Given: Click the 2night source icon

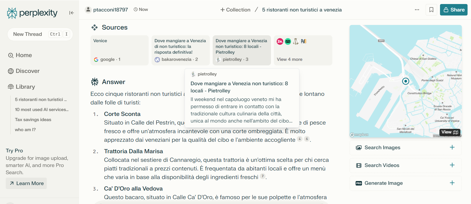Looking at the screenshot, I should (280, 41).
